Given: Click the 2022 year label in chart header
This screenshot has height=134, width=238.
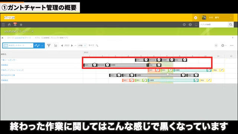Looking at the screenshot, I should (86, 52).
